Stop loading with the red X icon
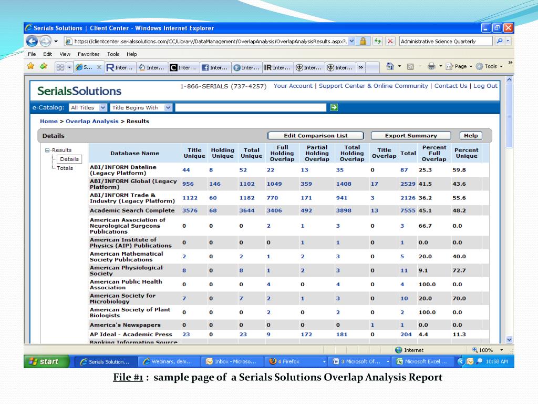The height and width of the screenshot is (404, 538). coord(390,41)
